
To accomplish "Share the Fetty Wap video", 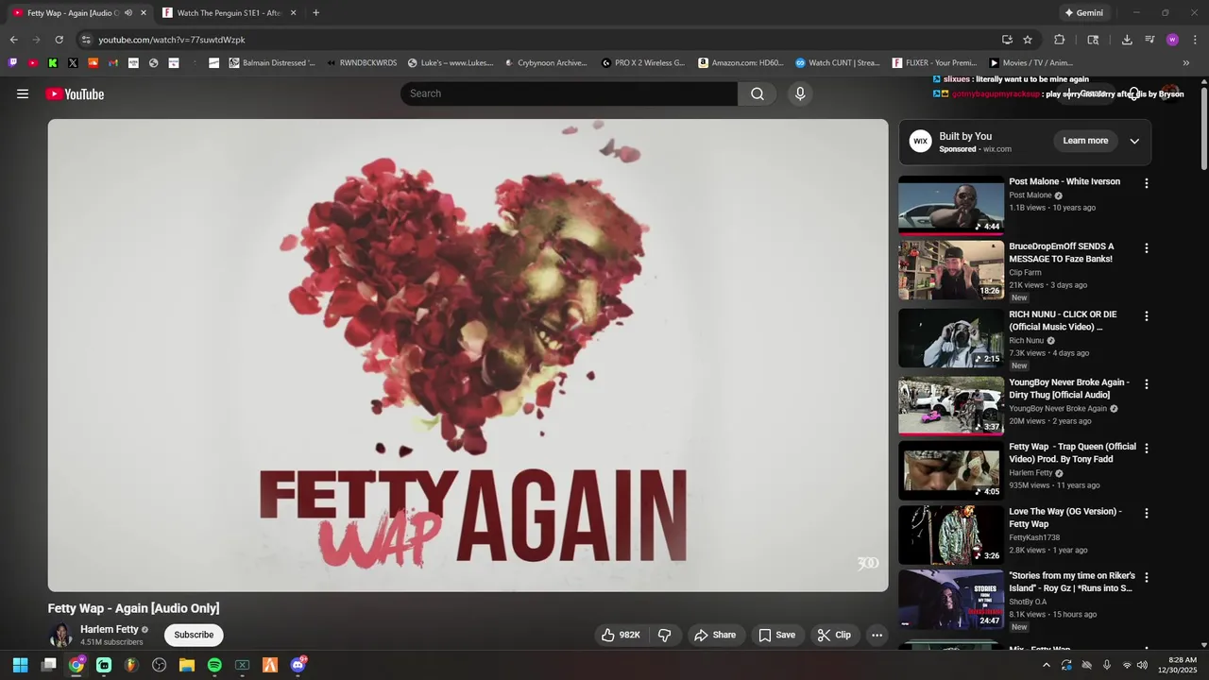I will pos(715,635).
